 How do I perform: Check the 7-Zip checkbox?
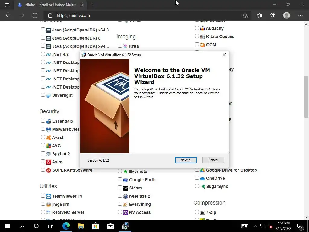pos(197,212)
